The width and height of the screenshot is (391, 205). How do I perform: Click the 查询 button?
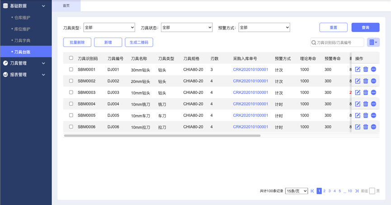tap(366, 28)
